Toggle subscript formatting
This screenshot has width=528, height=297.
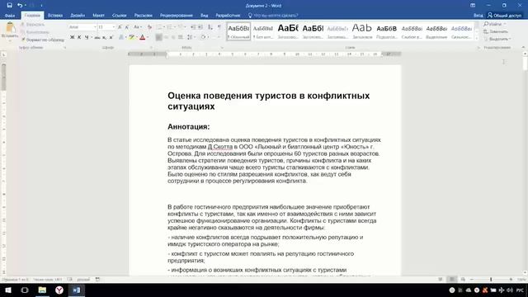tap(104, 37)
